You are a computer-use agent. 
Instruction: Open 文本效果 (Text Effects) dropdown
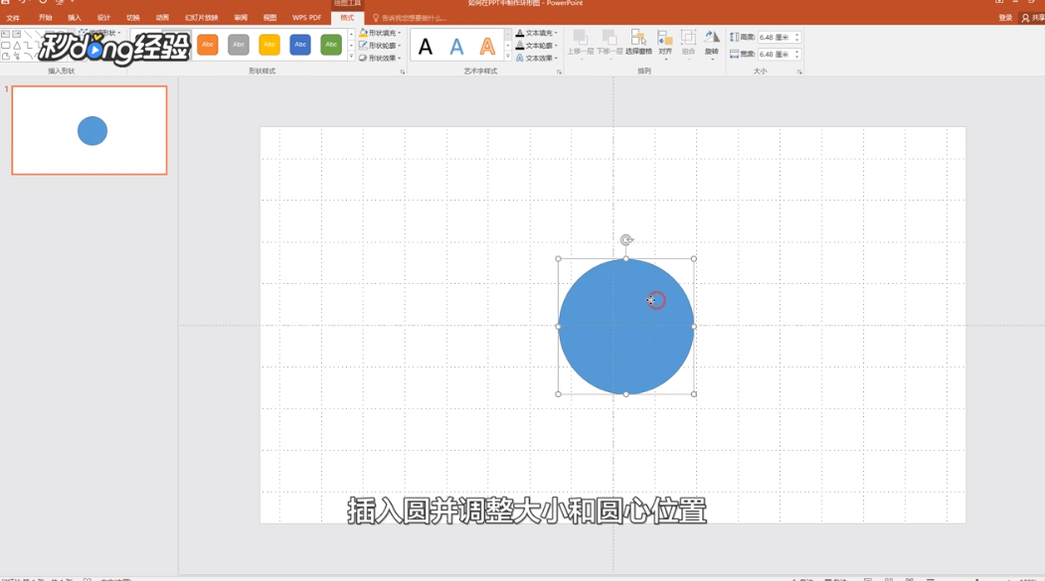tap(537, 58)
